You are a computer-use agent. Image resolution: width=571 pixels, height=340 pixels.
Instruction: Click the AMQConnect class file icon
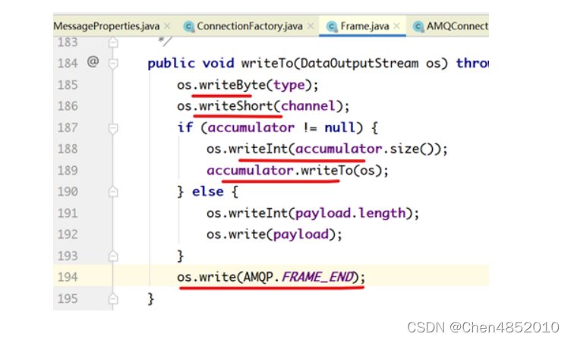coord(418,27)
